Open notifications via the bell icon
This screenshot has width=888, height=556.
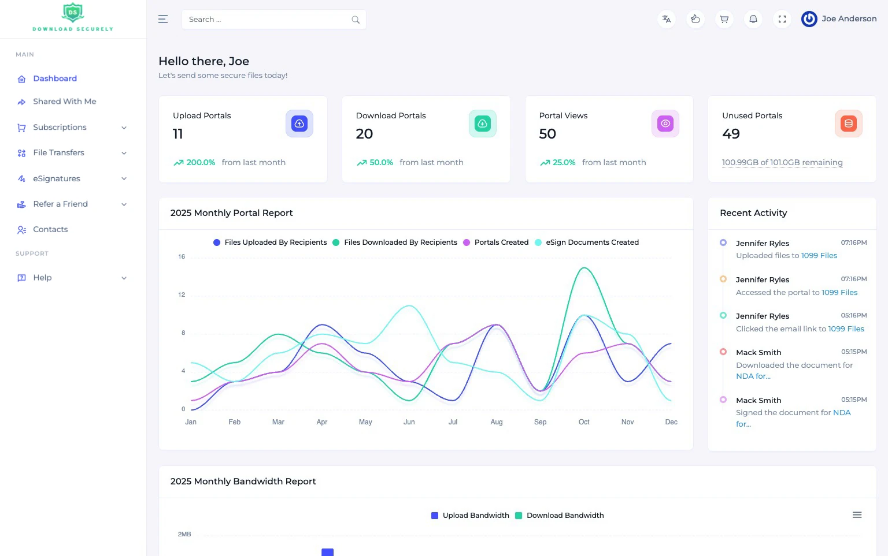[x=753, y=19]
